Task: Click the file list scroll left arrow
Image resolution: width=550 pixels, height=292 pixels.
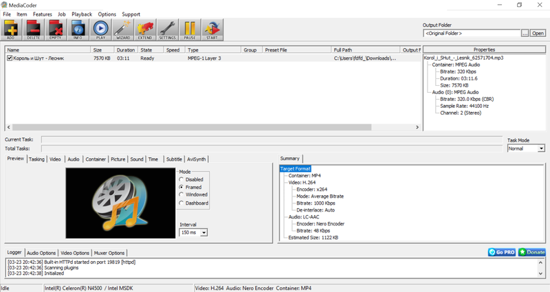Action: [x=9, y=127]
